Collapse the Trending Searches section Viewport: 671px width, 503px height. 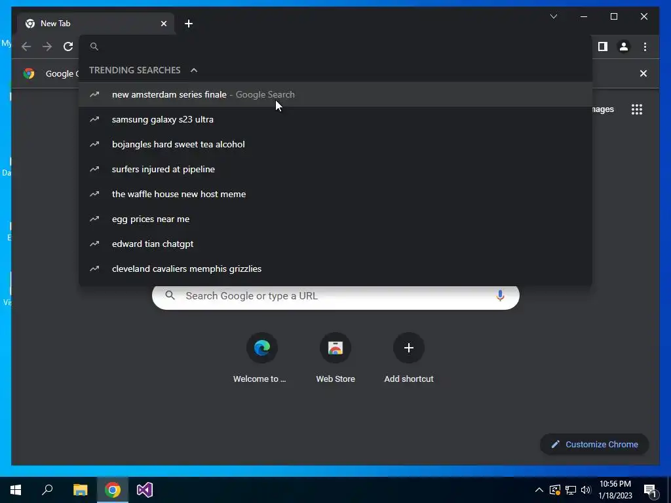pyautogui.click(x=194, y=70)
